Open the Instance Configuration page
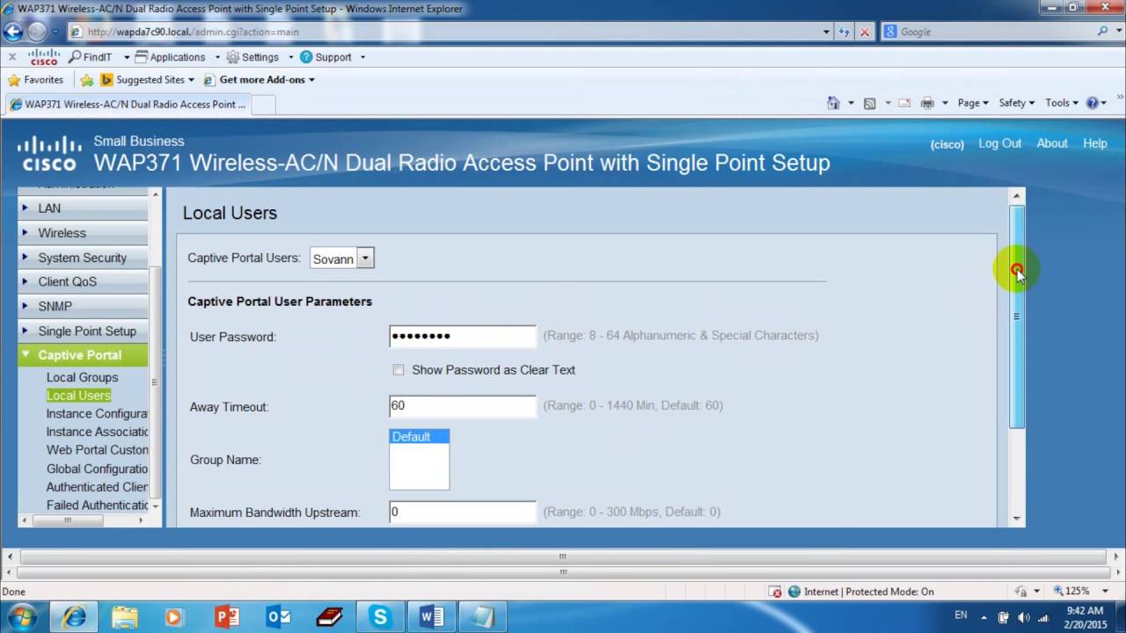 coord(97,413)
